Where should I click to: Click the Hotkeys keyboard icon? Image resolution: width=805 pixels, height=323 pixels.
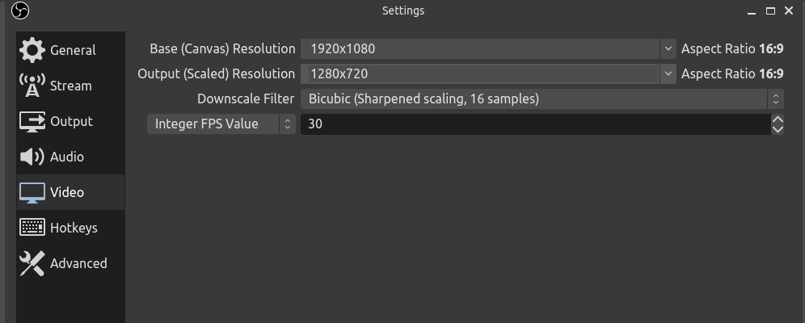(32, 228)
